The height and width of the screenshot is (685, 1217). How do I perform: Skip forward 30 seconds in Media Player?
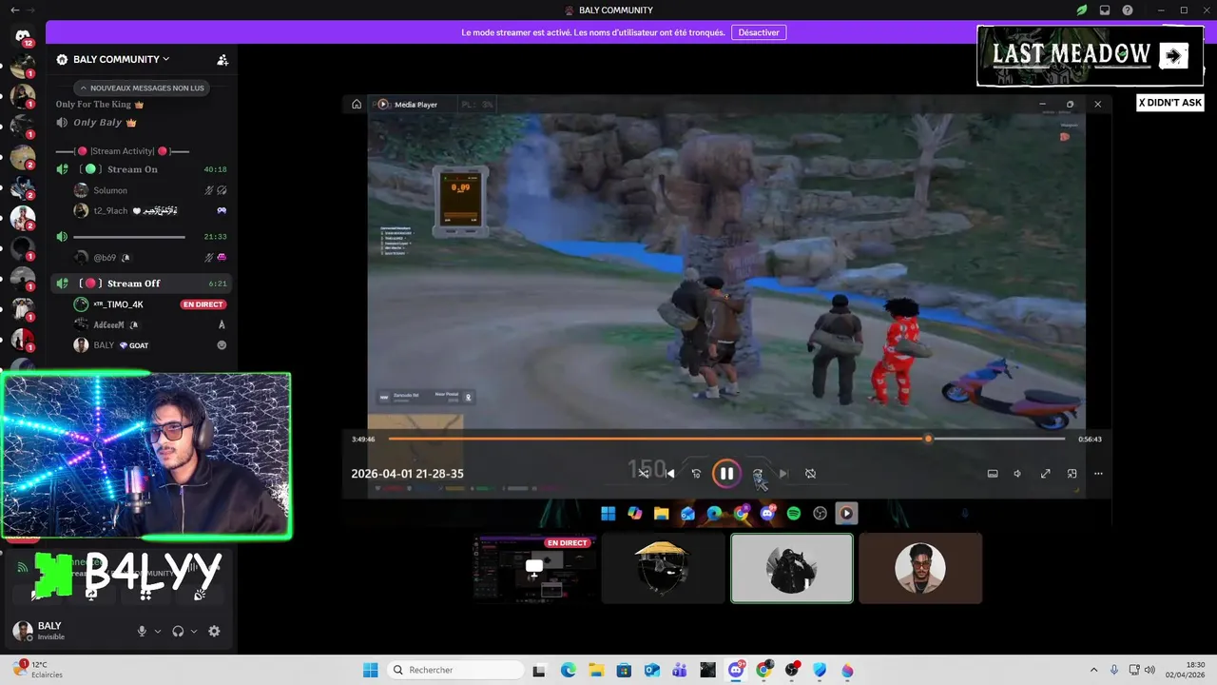pos(758,474)
